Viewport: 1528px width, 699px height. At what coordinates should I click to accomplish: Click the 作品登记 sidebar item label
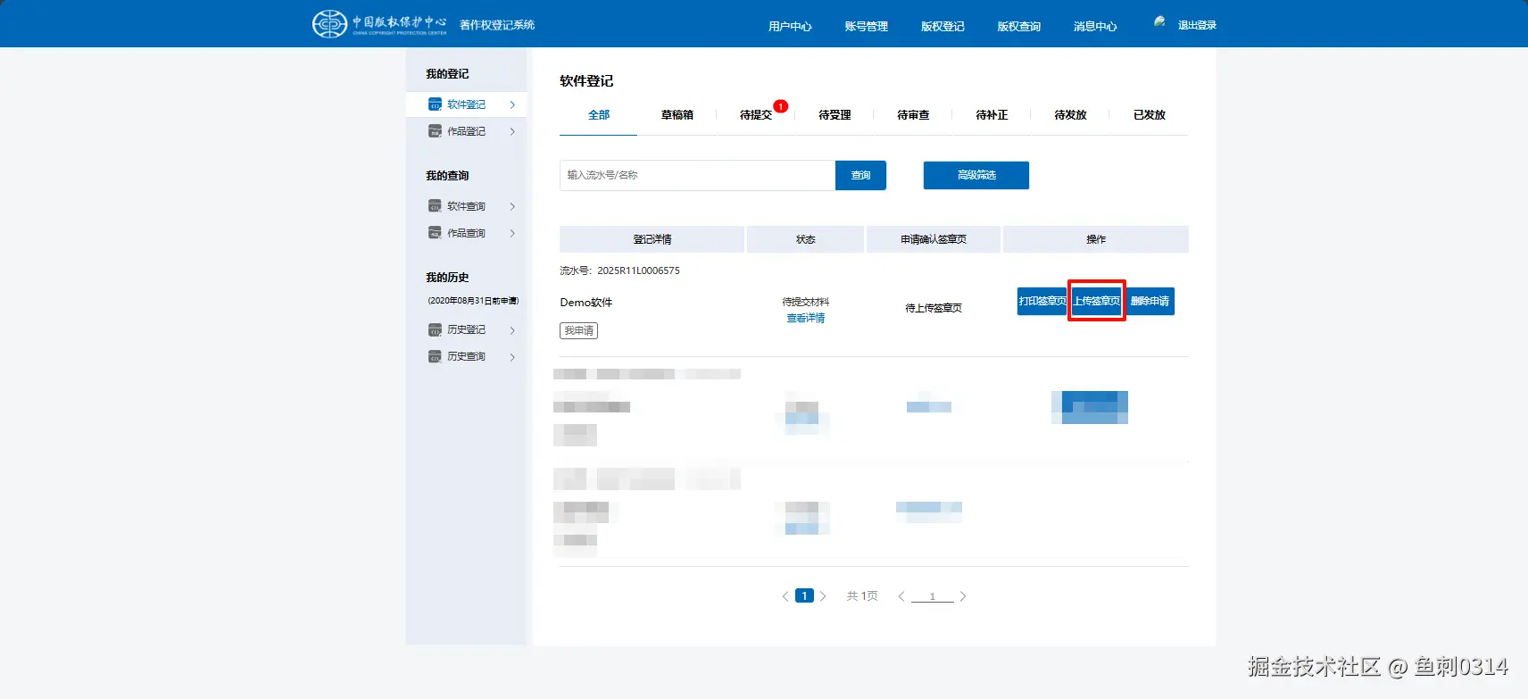coord(466,131)
